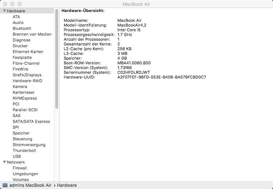Click 'Hardware' breadcrumb in path bar
The image size is (273, 189).
point(67,185)
